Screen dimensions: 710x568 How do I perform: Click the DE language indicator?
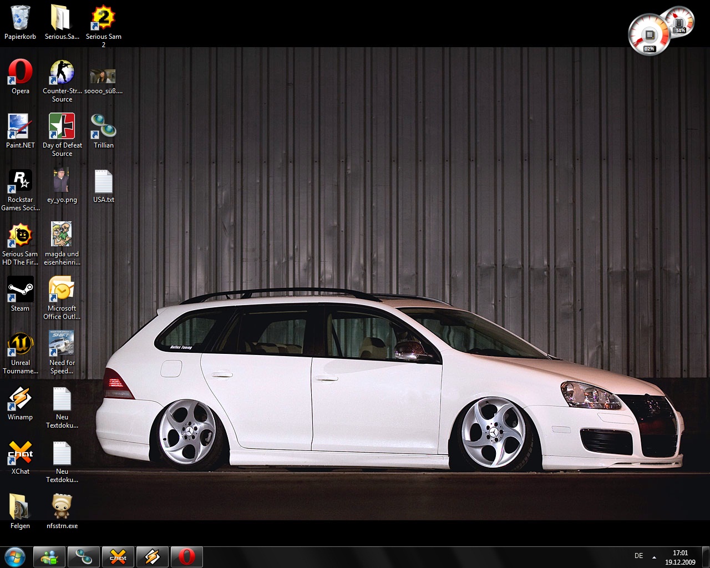point(638,556)
